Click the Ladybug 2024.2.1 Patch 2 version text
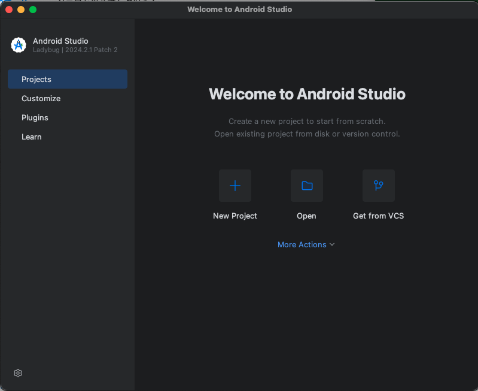The width and height of the screenshot is (478, 391). click(x=75, y=50)
